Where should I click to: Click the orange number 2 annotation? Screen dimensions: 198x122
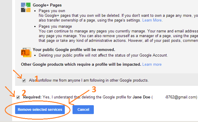coord(24,93)
